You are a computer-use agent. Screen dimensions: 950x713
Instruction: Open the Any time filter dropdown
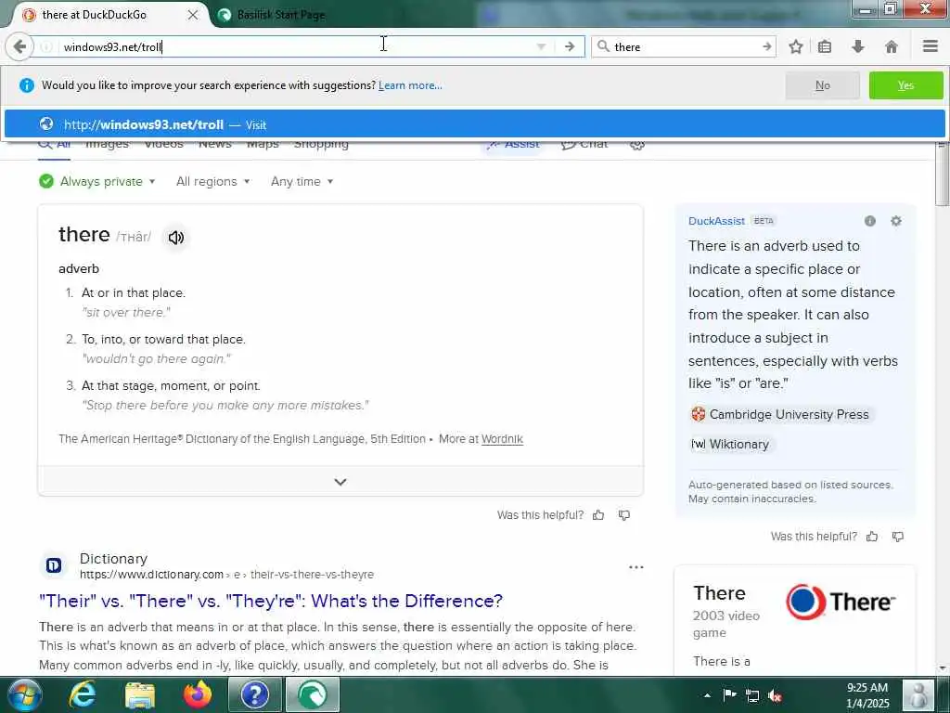302,181
